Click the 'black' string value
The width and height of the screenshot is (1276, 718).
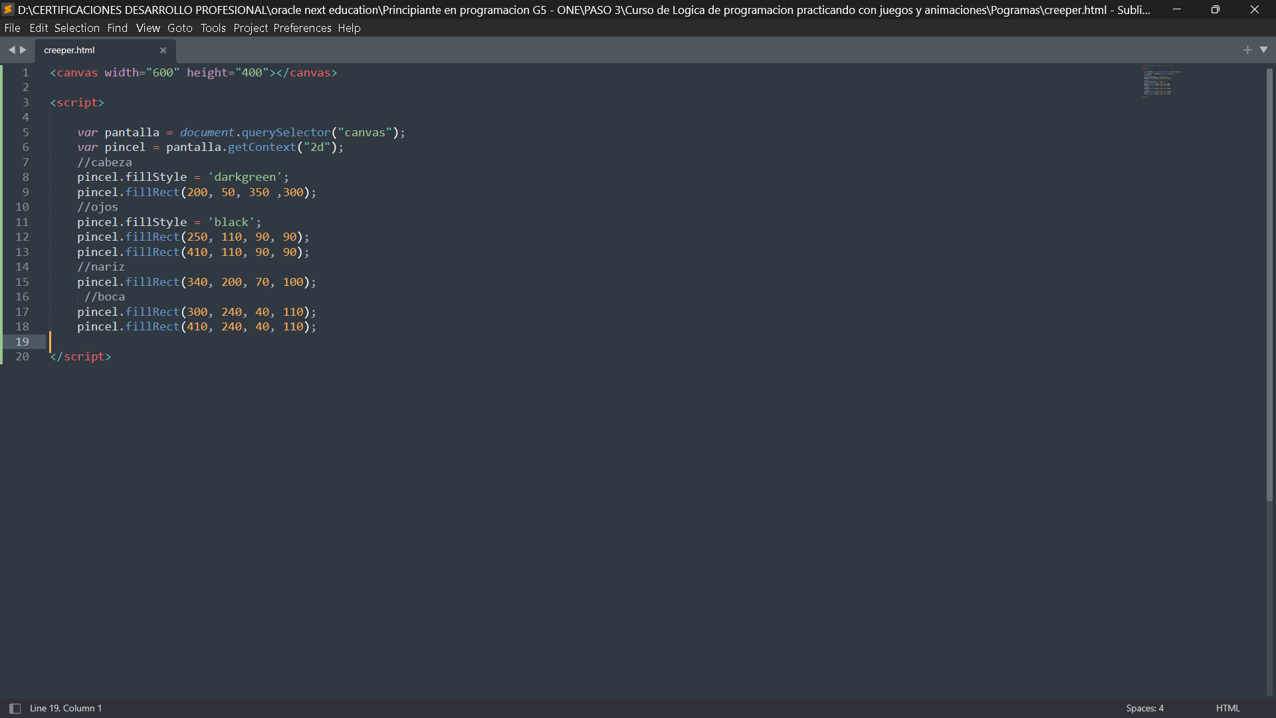[231, 222]
